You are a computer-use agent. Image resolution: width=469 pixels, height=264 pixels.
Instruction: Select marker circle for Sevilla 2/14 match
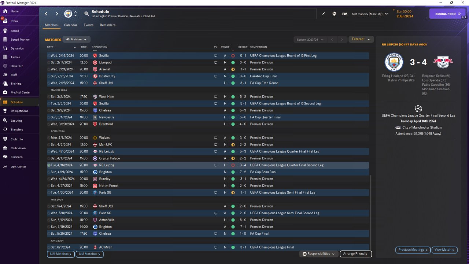click(x=49, y=56)
